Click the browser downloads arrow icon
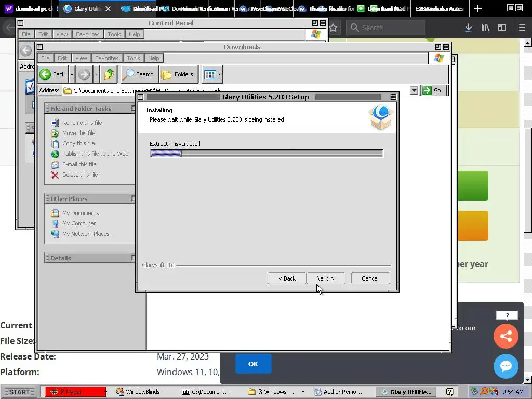532x399 pixels. pos(468,28)
